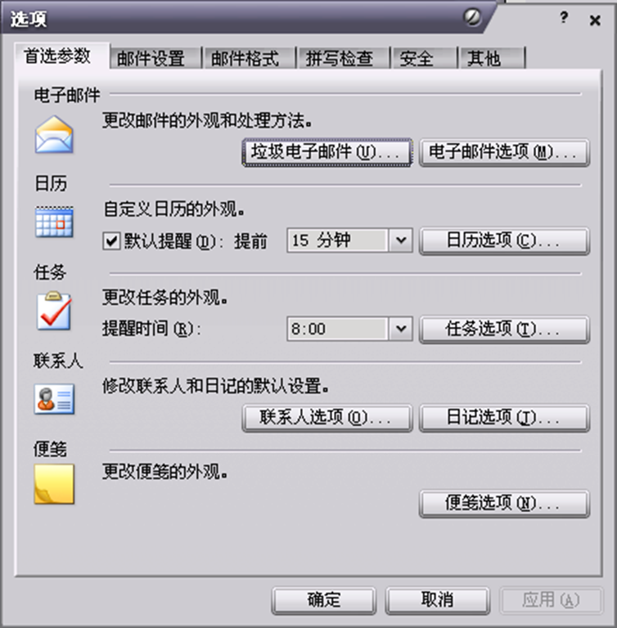Click inside the 8:00 time field
The width and height of the screenshot is (617, 628).
[x=337, y=329]
